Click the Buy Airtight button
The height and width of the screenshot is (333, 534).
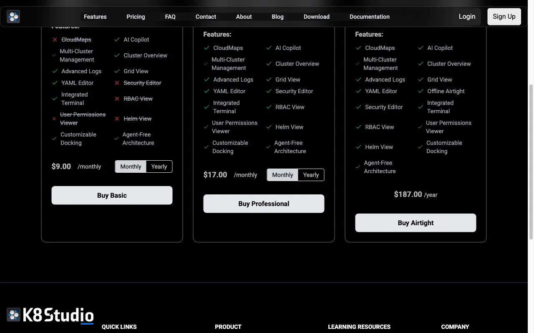click(x=416, y=223)
